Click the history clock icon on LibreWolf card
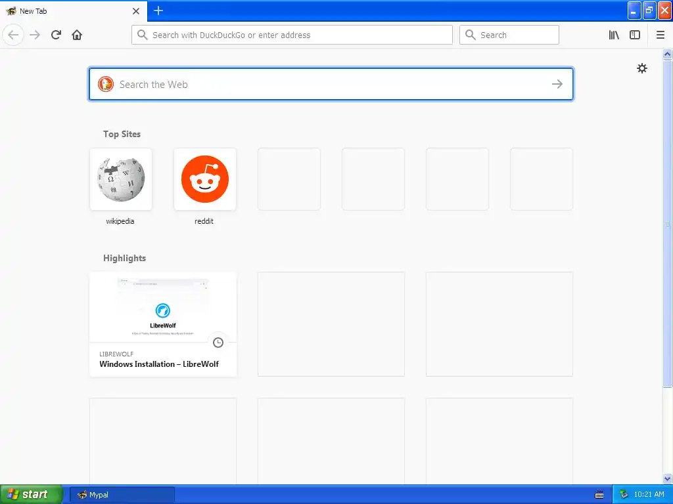Screen dimensions: 673x504 coord(218,343)
